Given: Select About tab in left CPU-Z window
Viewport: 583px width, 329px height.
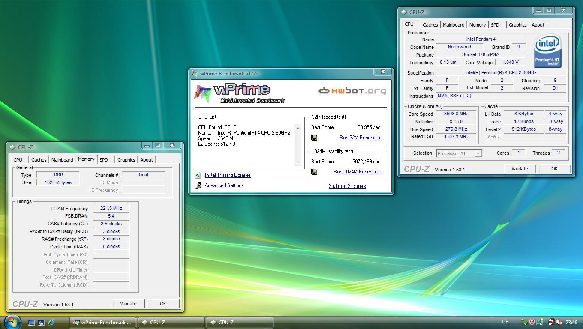Looking at the screenshot, I should 147,160.
